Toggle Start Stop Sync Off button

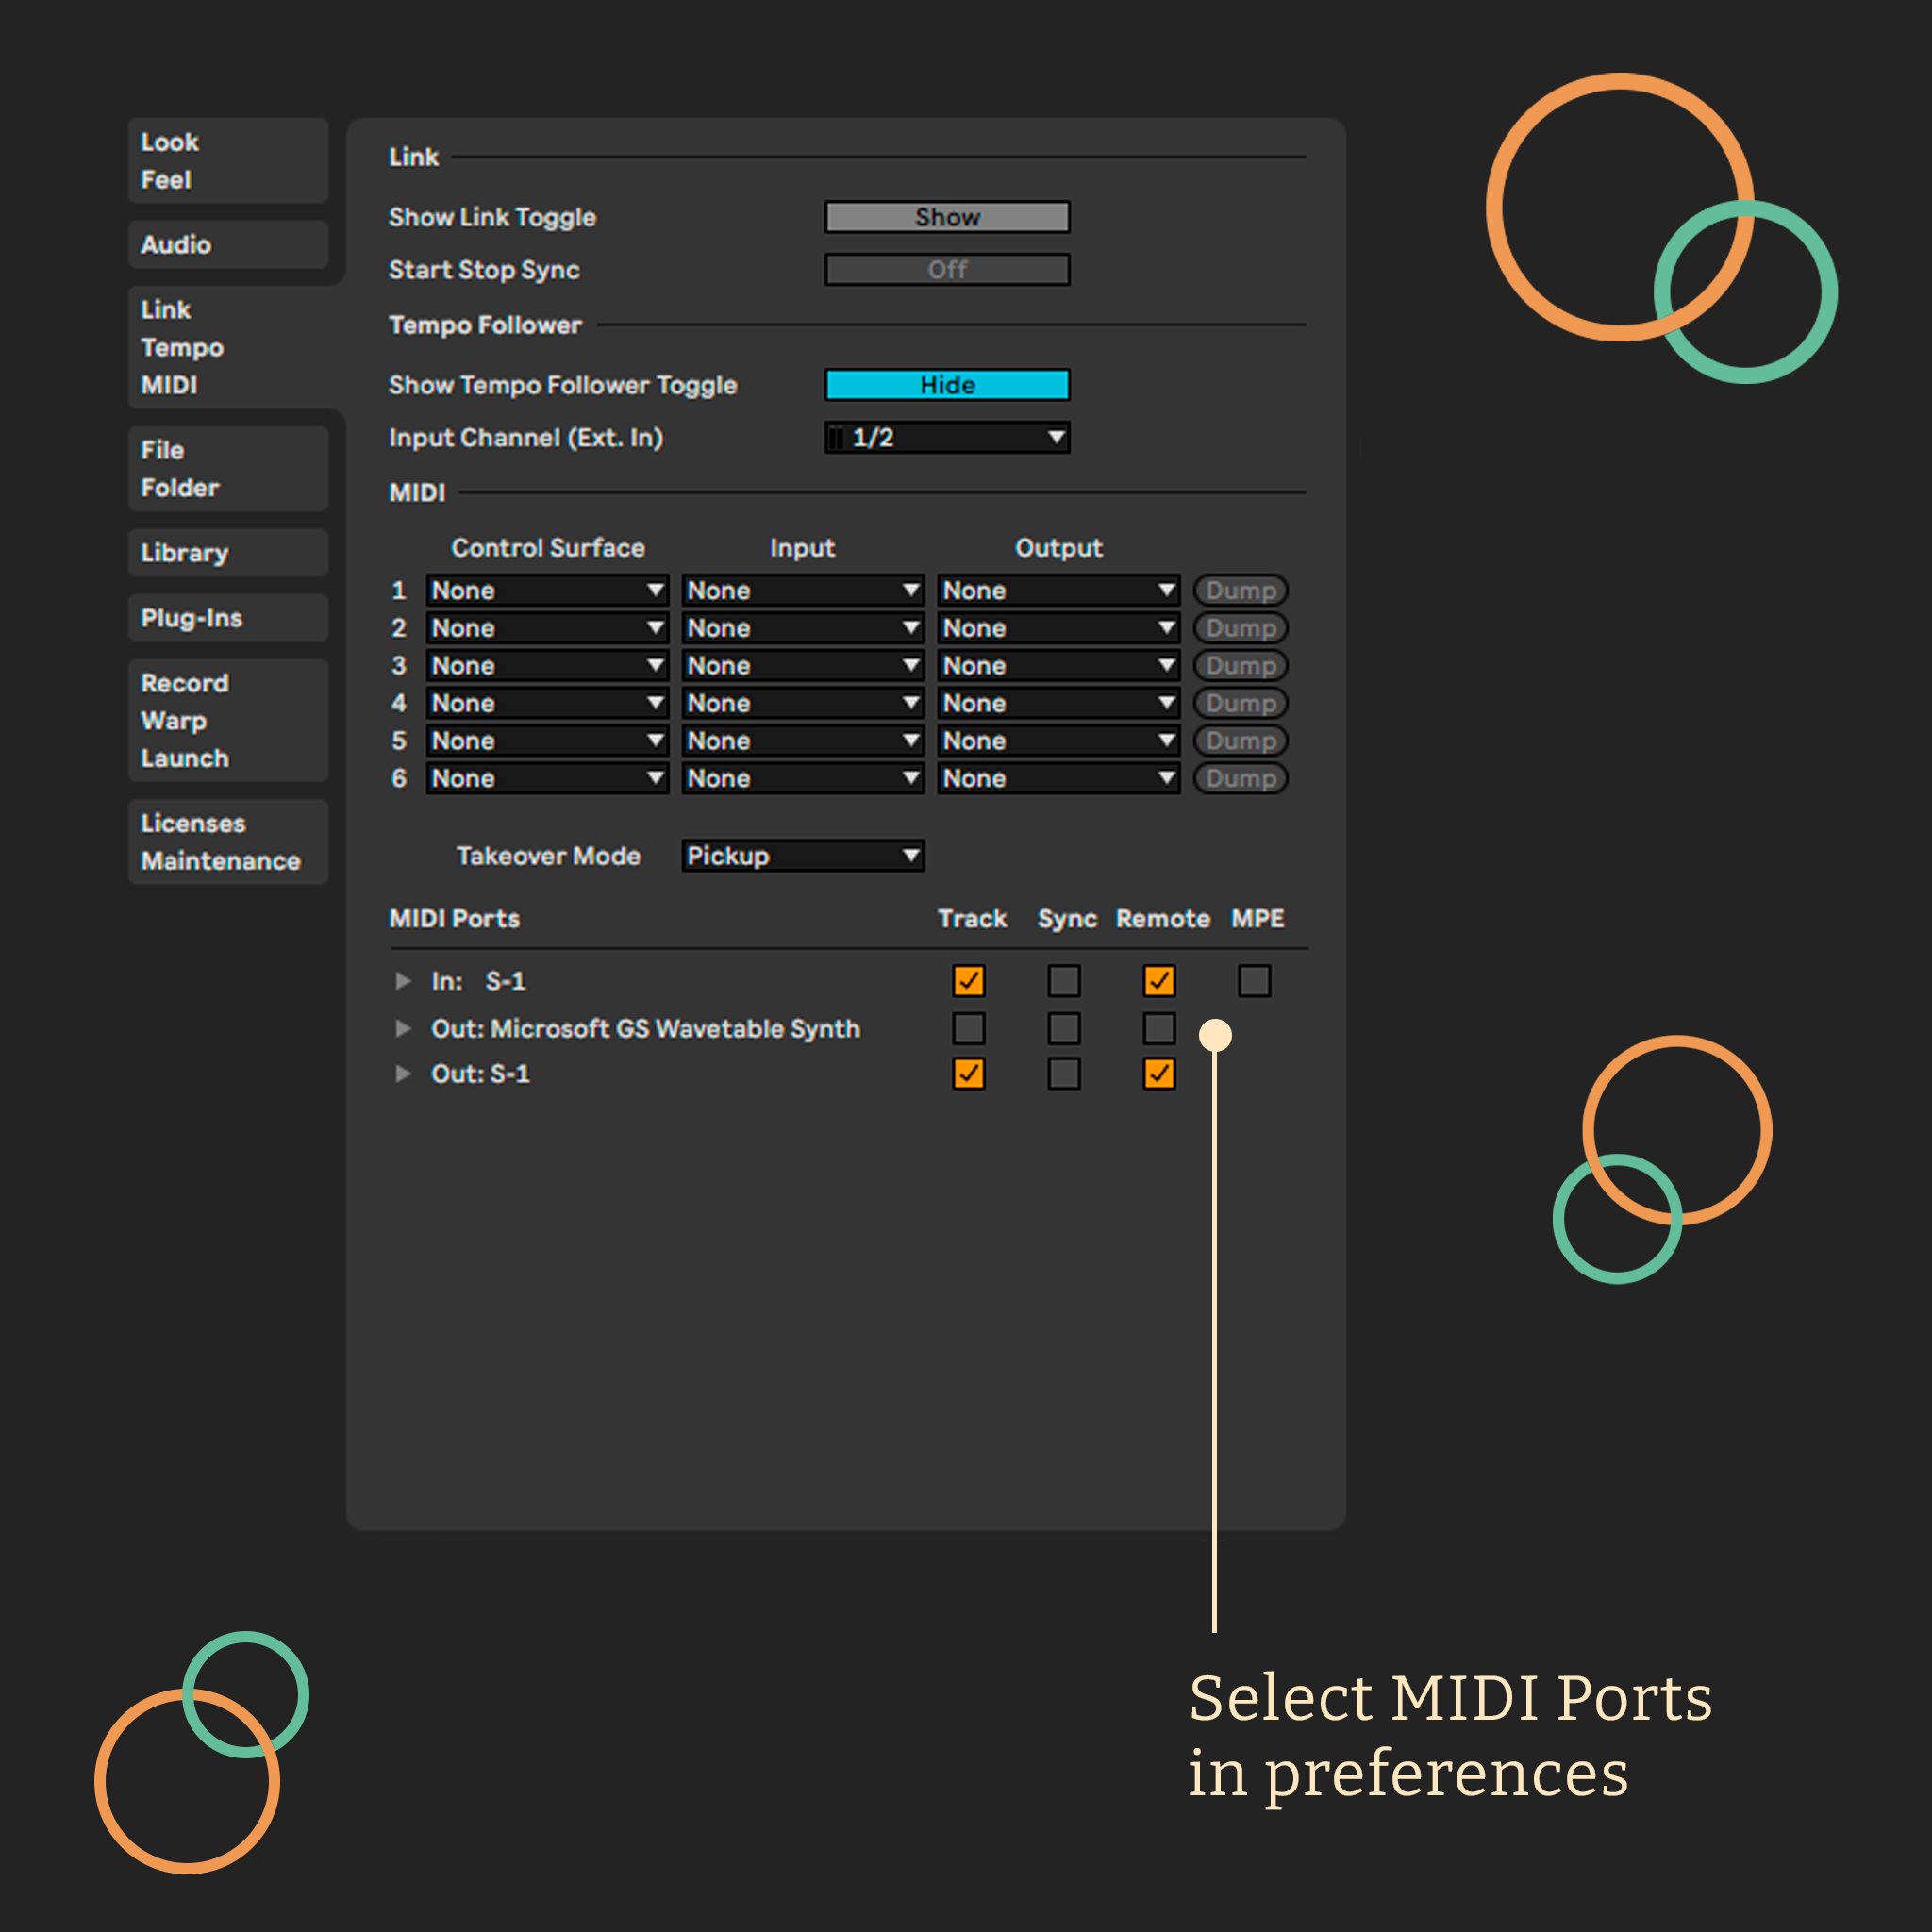click(x=947, y=270)
